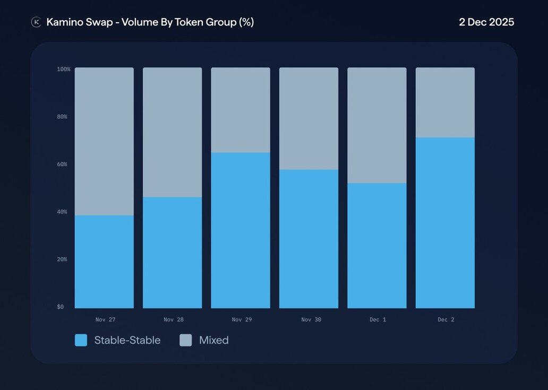548x390 pixels.
Task: Select the chart title text
Action: coord(150,22)
